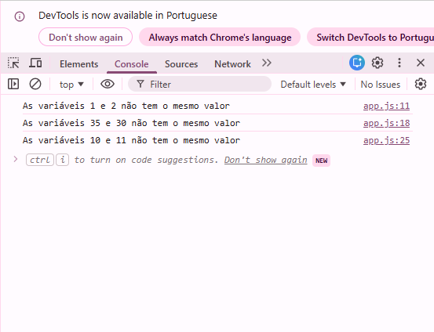Image resolution: width=434 pixels, height=332 pixels.
Task: Open the AI assistance icon
Action: tap(357, 63)
